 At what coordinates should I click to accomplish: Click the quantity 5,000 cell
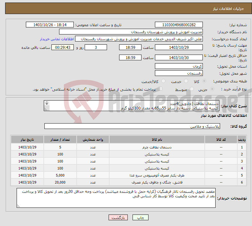pyautogui.click(x=60, y=175)
